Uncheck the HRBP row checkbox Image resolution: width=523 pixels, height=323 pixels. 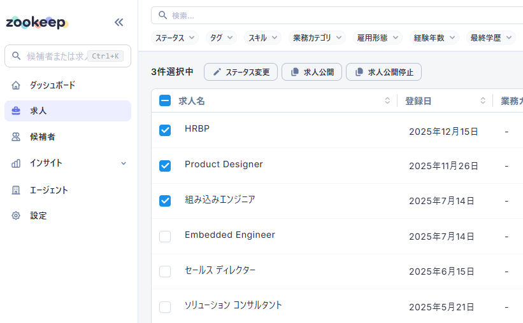click(165, 130)
